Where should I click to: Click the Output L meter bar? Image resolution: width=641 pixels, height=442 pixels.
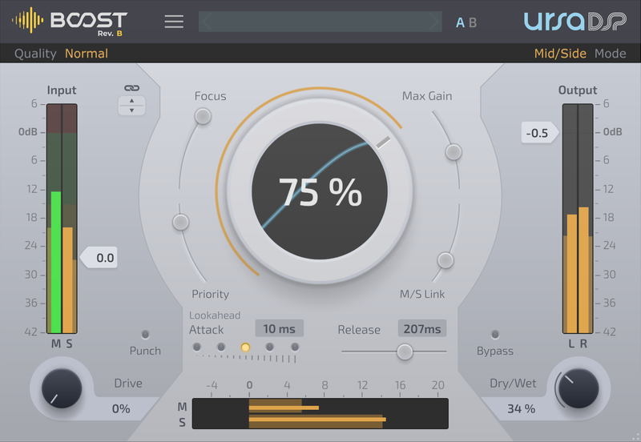570,219
